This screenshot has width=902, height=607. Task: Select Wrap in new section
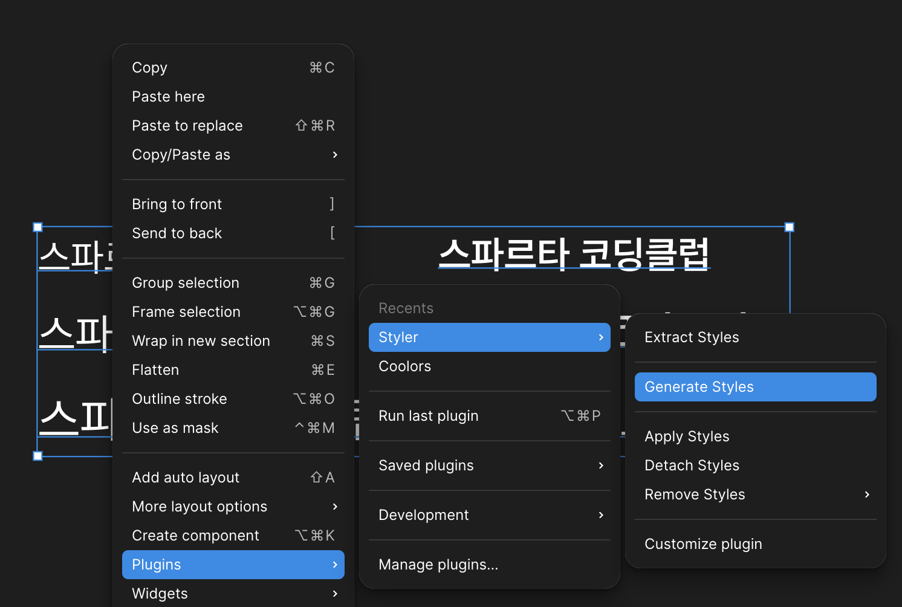pos(233,341)
